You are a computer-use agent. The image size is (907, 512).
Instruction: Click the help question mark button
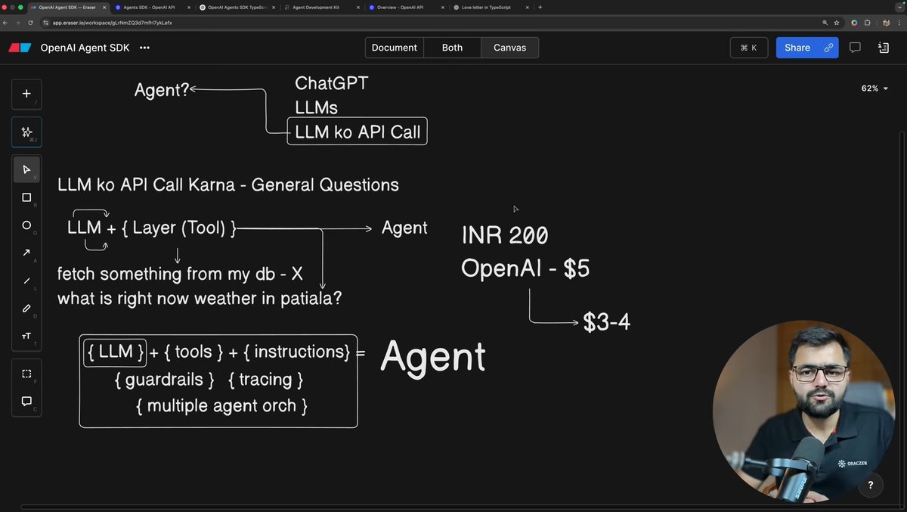[x=871, y=485]
